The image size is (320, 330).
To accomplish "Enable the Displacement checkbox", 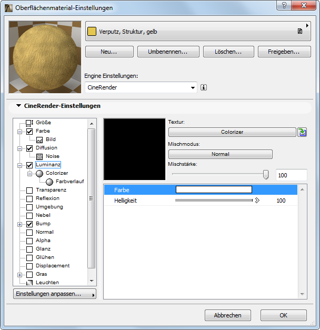I will click(29, 266).
